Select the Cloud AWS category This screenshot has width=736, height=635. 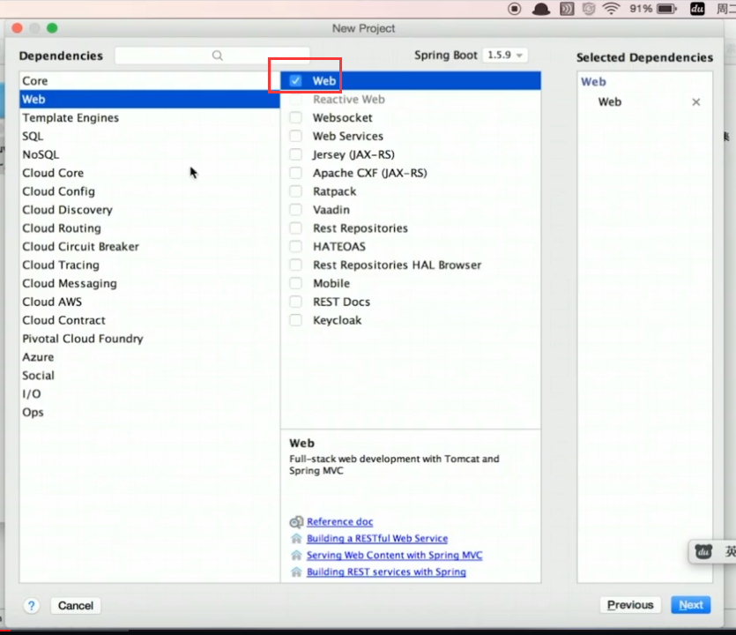(x=150, y=302)
